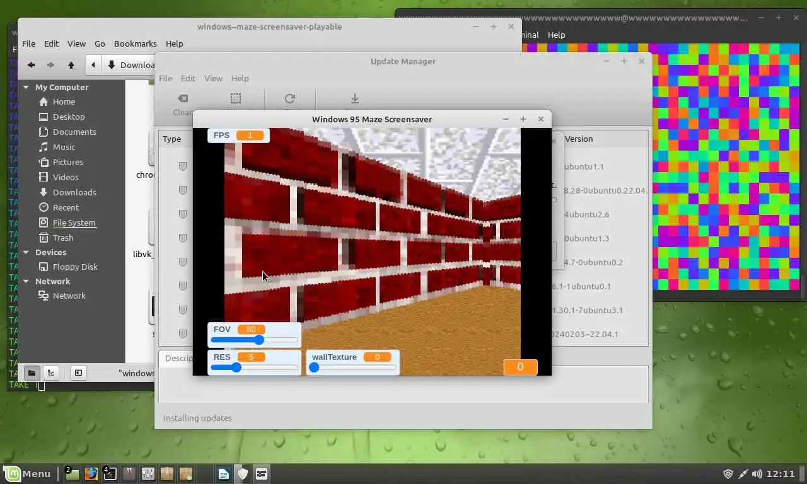Screen dimensions: 807x484
Task: Click the Clear button in Update Manager
Action: point(182,104)
